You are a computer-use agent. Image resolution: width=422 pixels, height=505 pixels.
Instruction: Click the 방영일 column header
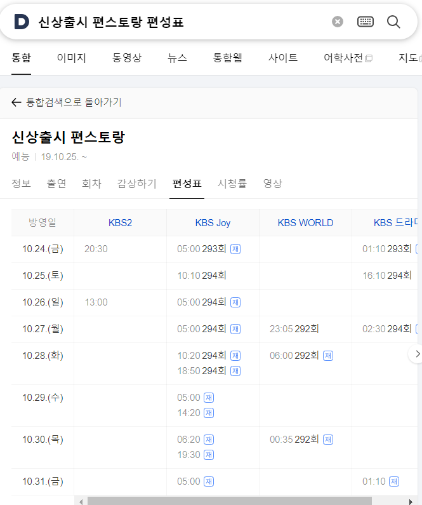point(43,222)
